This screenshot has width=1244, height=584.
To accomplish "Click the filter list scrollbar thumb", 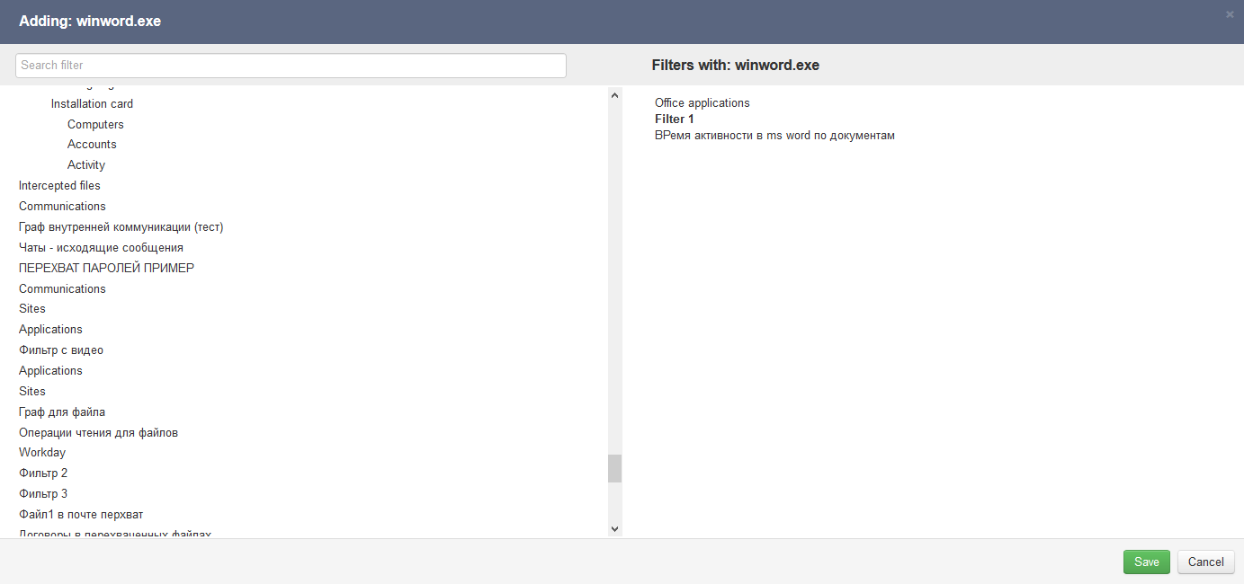I will pos(615,468).
